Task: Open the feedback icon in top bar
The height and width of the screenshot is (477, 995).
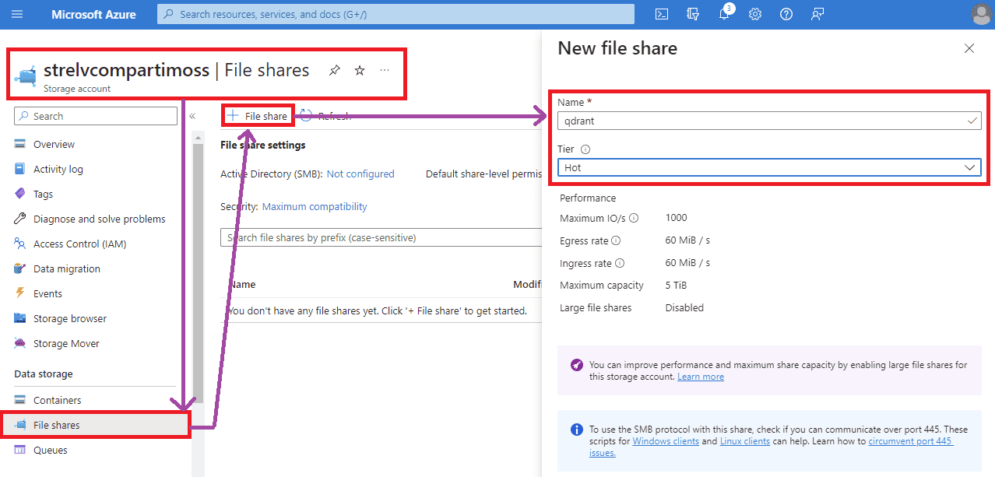Action: pos(817,14)
